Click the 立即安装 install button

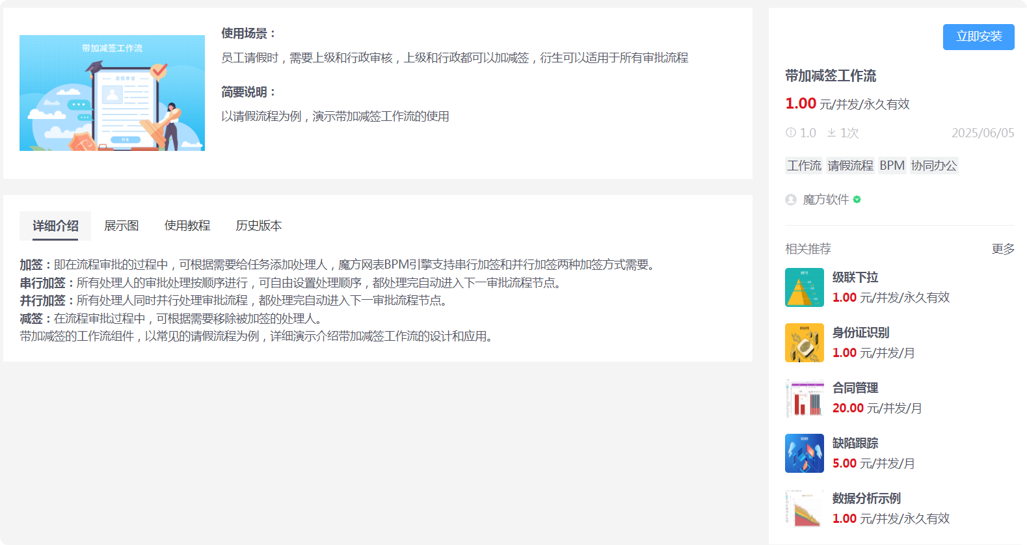click(978, 37)
